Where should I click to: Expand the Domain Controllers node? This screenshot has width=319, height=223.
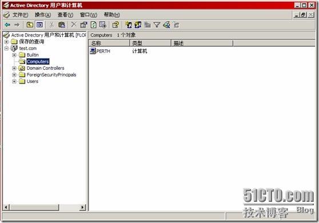click(14, 68)
